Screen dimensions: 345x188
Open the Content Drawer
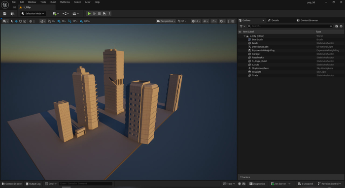(x=12, y=184)
